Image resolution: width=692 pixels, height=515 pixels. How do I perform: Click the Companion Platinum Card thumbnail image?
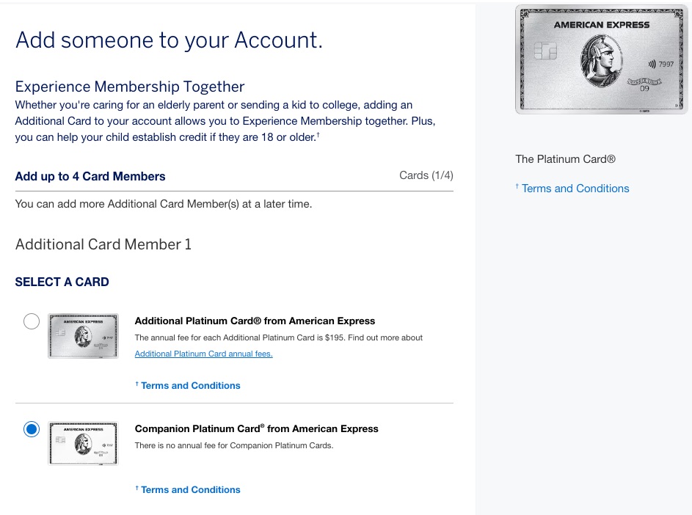pos(83,443)
